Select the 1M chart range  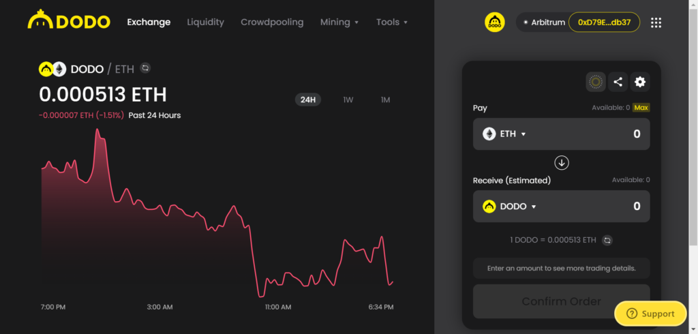point(386,100)
